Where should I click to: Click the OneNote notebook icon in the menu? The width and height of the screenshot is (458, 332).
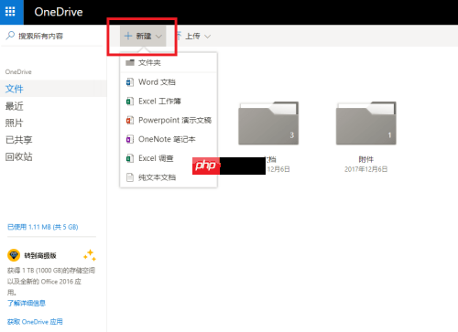[x=130, y=139]
